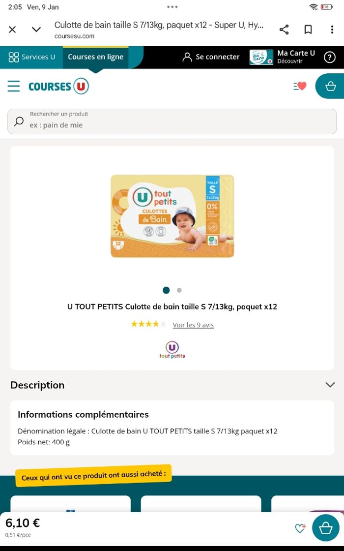Viewport: 344px width, 551px height.
Task: Open the browser three-dot overflow menu
Action: coord(332,30)
